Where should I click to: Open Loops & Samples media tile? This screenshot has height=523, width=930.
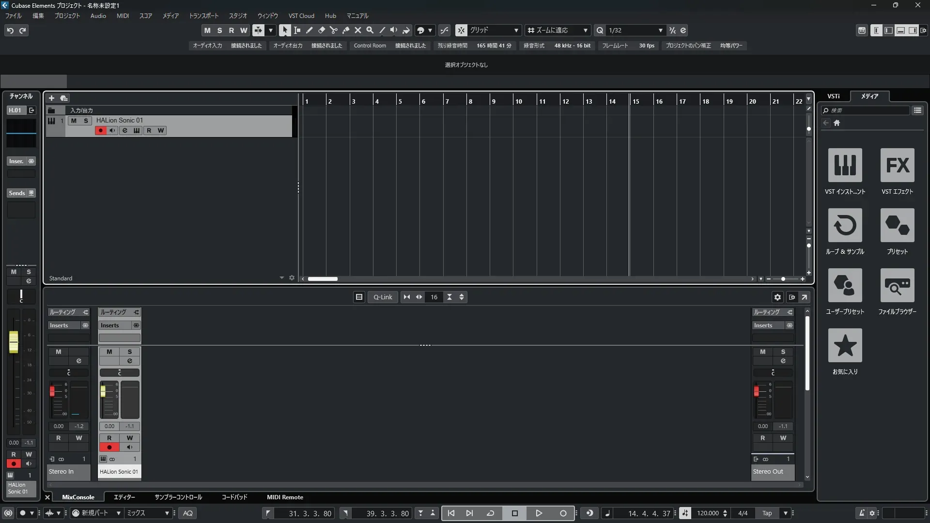click(845, 225)
